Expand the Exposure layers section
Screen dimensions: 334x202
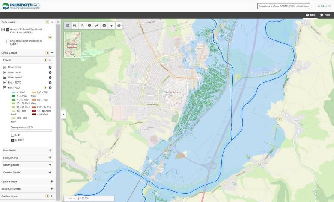[52, 189]
